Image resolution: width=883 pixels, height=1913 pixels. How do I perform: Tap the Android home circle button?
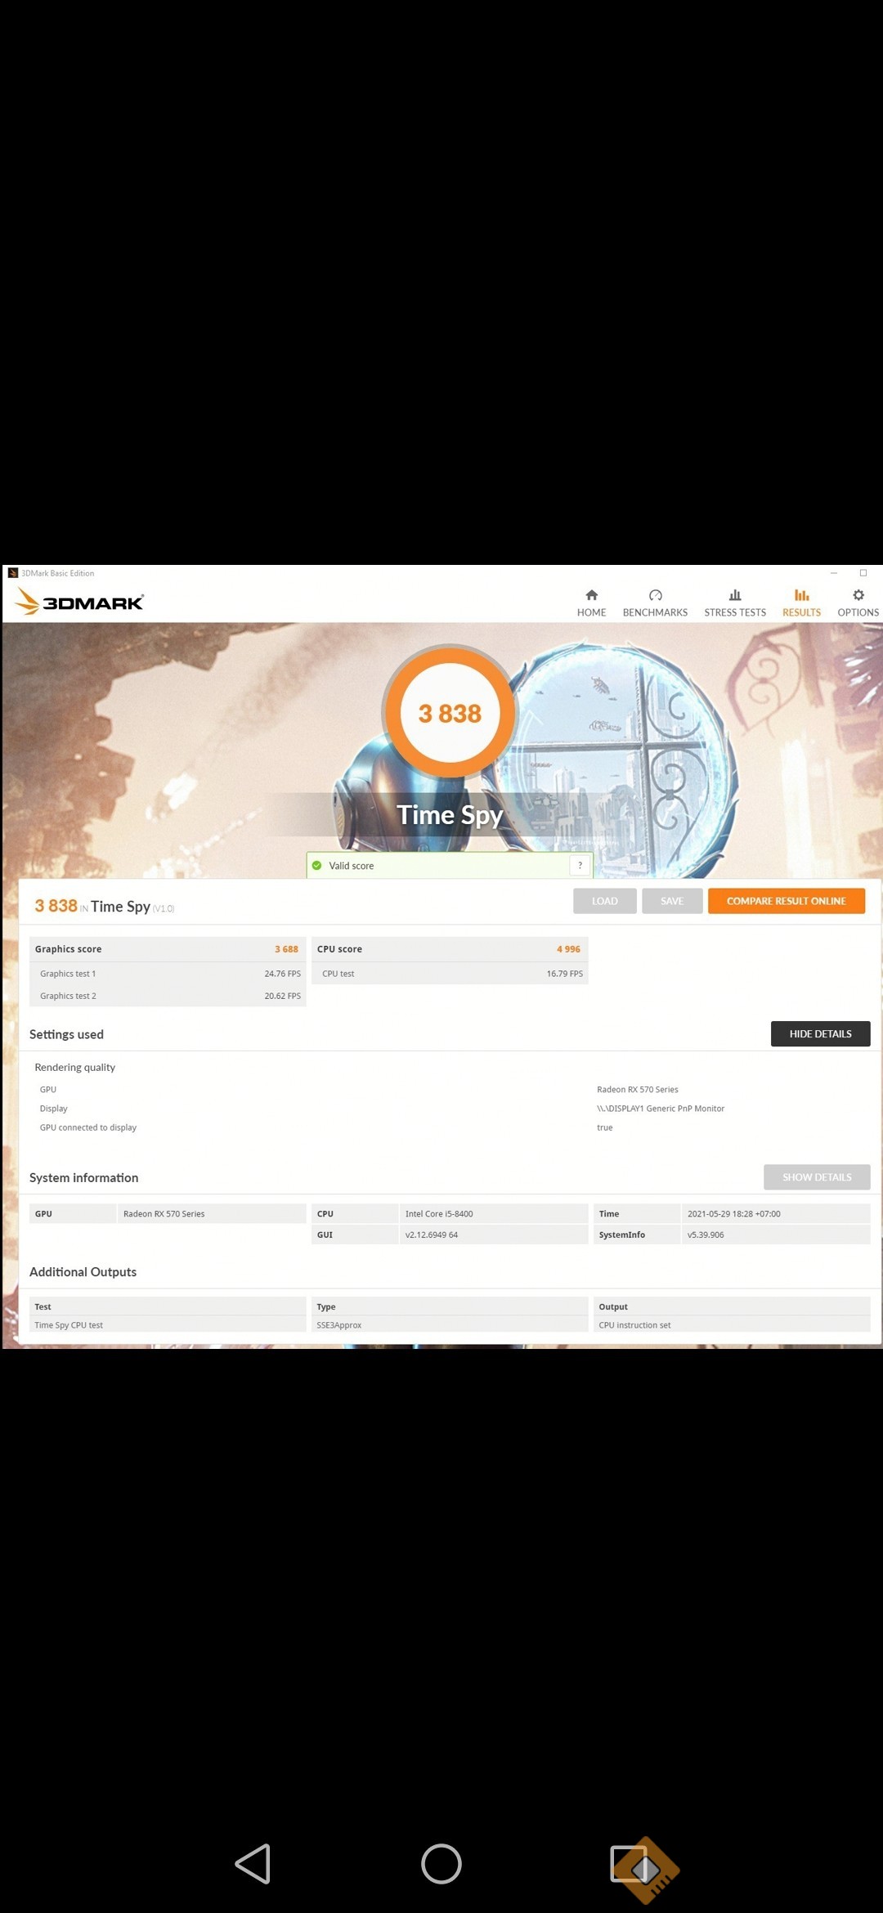pos(441,1864)
